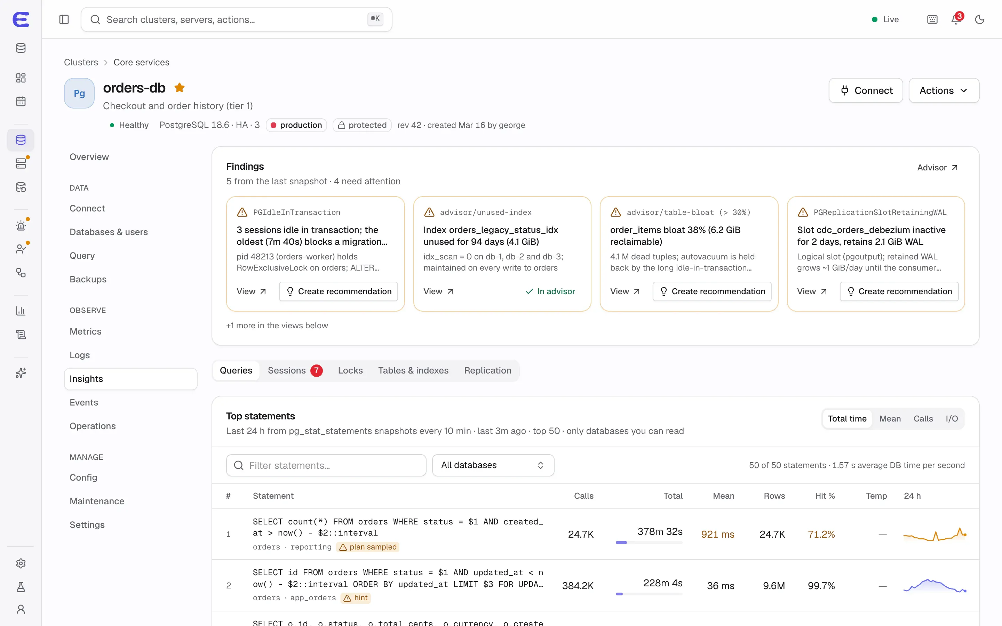Viewport: 1002px width, 626px height.
Task: Open the profile user icon at bottom
Action: click(x=21, y=609)
